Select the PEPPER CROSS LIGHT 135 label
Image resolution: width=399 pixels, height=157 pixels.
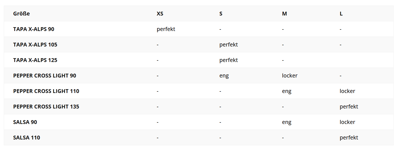pyautogui.click(x=46, y=107)
